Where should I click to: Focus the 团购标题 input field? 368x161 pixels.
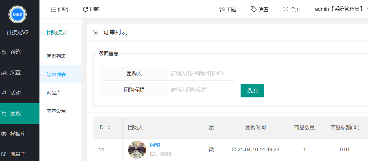coord(201,90)
